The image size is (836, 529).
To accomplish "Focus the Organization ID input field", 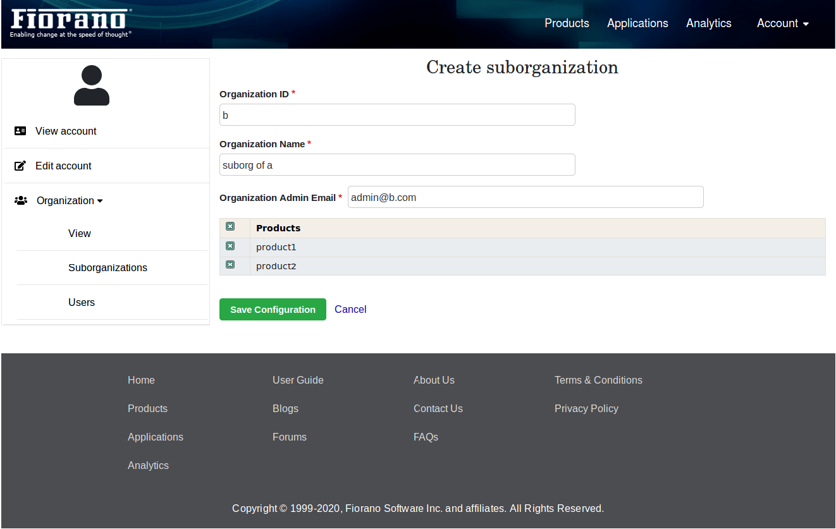I will [x=397, y=115].
